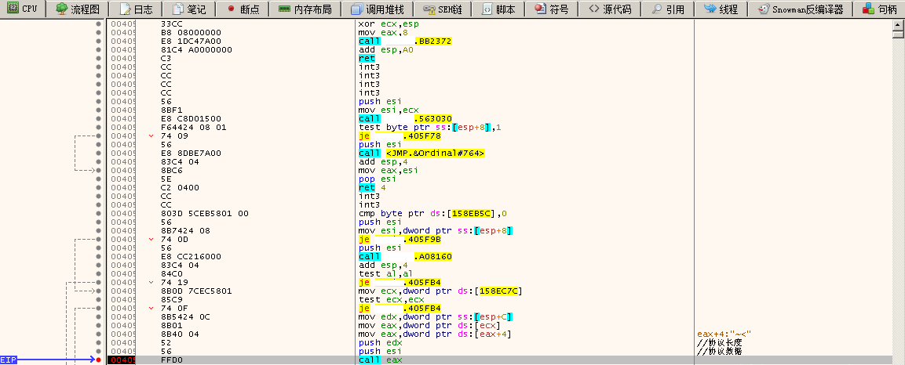Toggle breakpoint dot on 'mov esi,ecx' row

tap(99, 110)
